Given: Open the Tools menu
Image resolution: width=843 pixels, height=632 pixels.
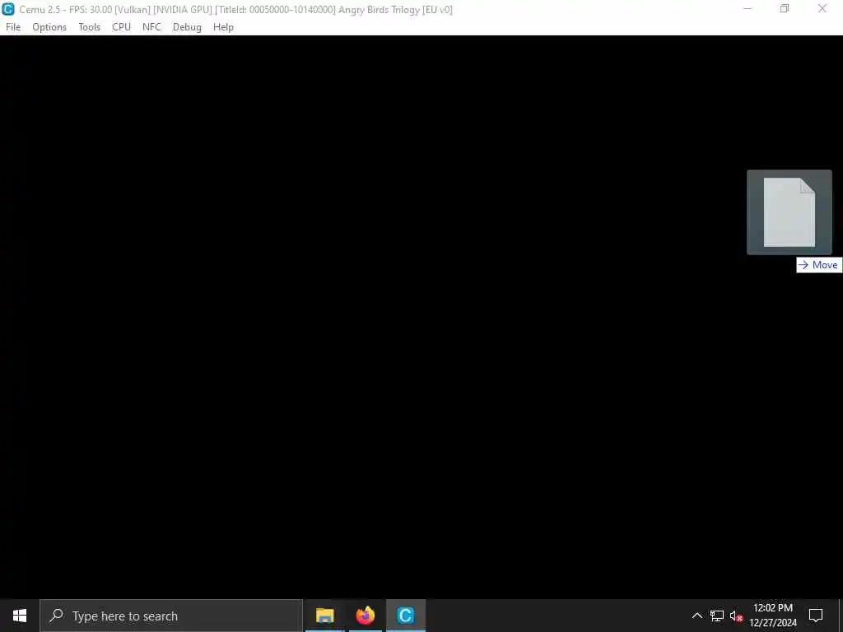Looking at the screenshot, I should pyautogui.click(x=89, y=27).
